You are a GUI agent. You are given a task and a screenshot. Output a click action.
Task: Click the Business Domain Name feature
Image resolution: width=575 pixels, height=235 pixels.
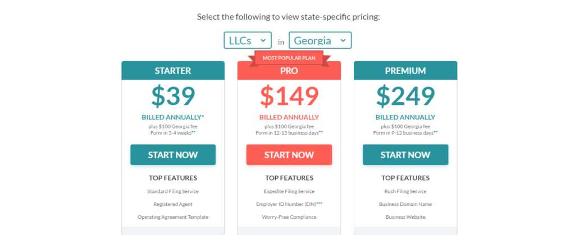[x=405, y=204]
